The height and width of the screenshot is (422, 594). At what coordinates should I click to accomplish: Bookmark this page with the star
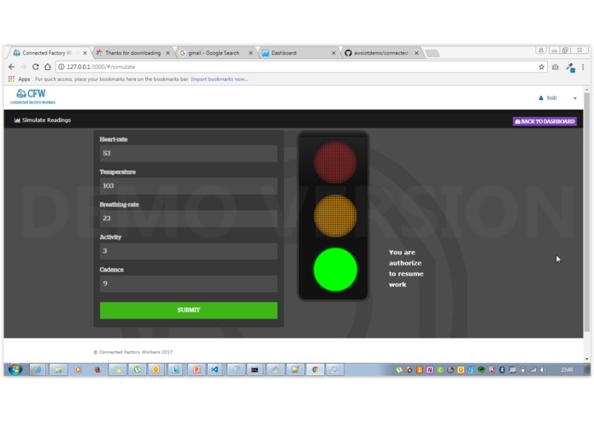point(541,67)
